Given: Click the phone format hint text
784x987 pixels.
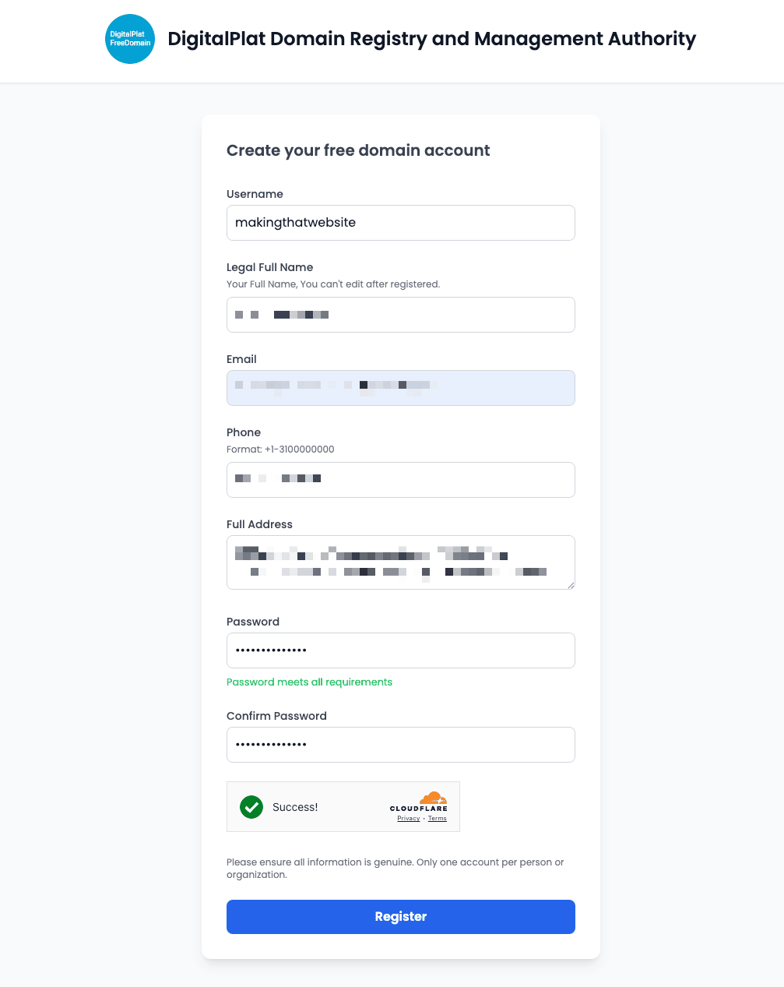Looking at the screenshot, I should [x=280, y=449].
